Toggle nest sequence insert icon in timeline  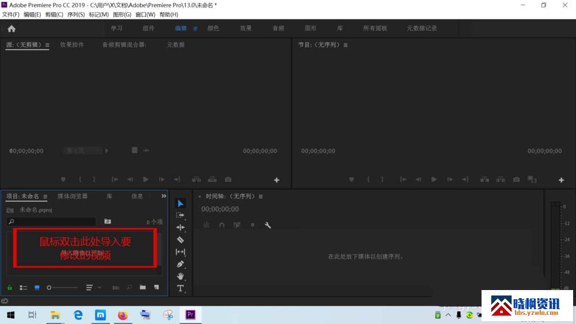(x=206, y=225)
